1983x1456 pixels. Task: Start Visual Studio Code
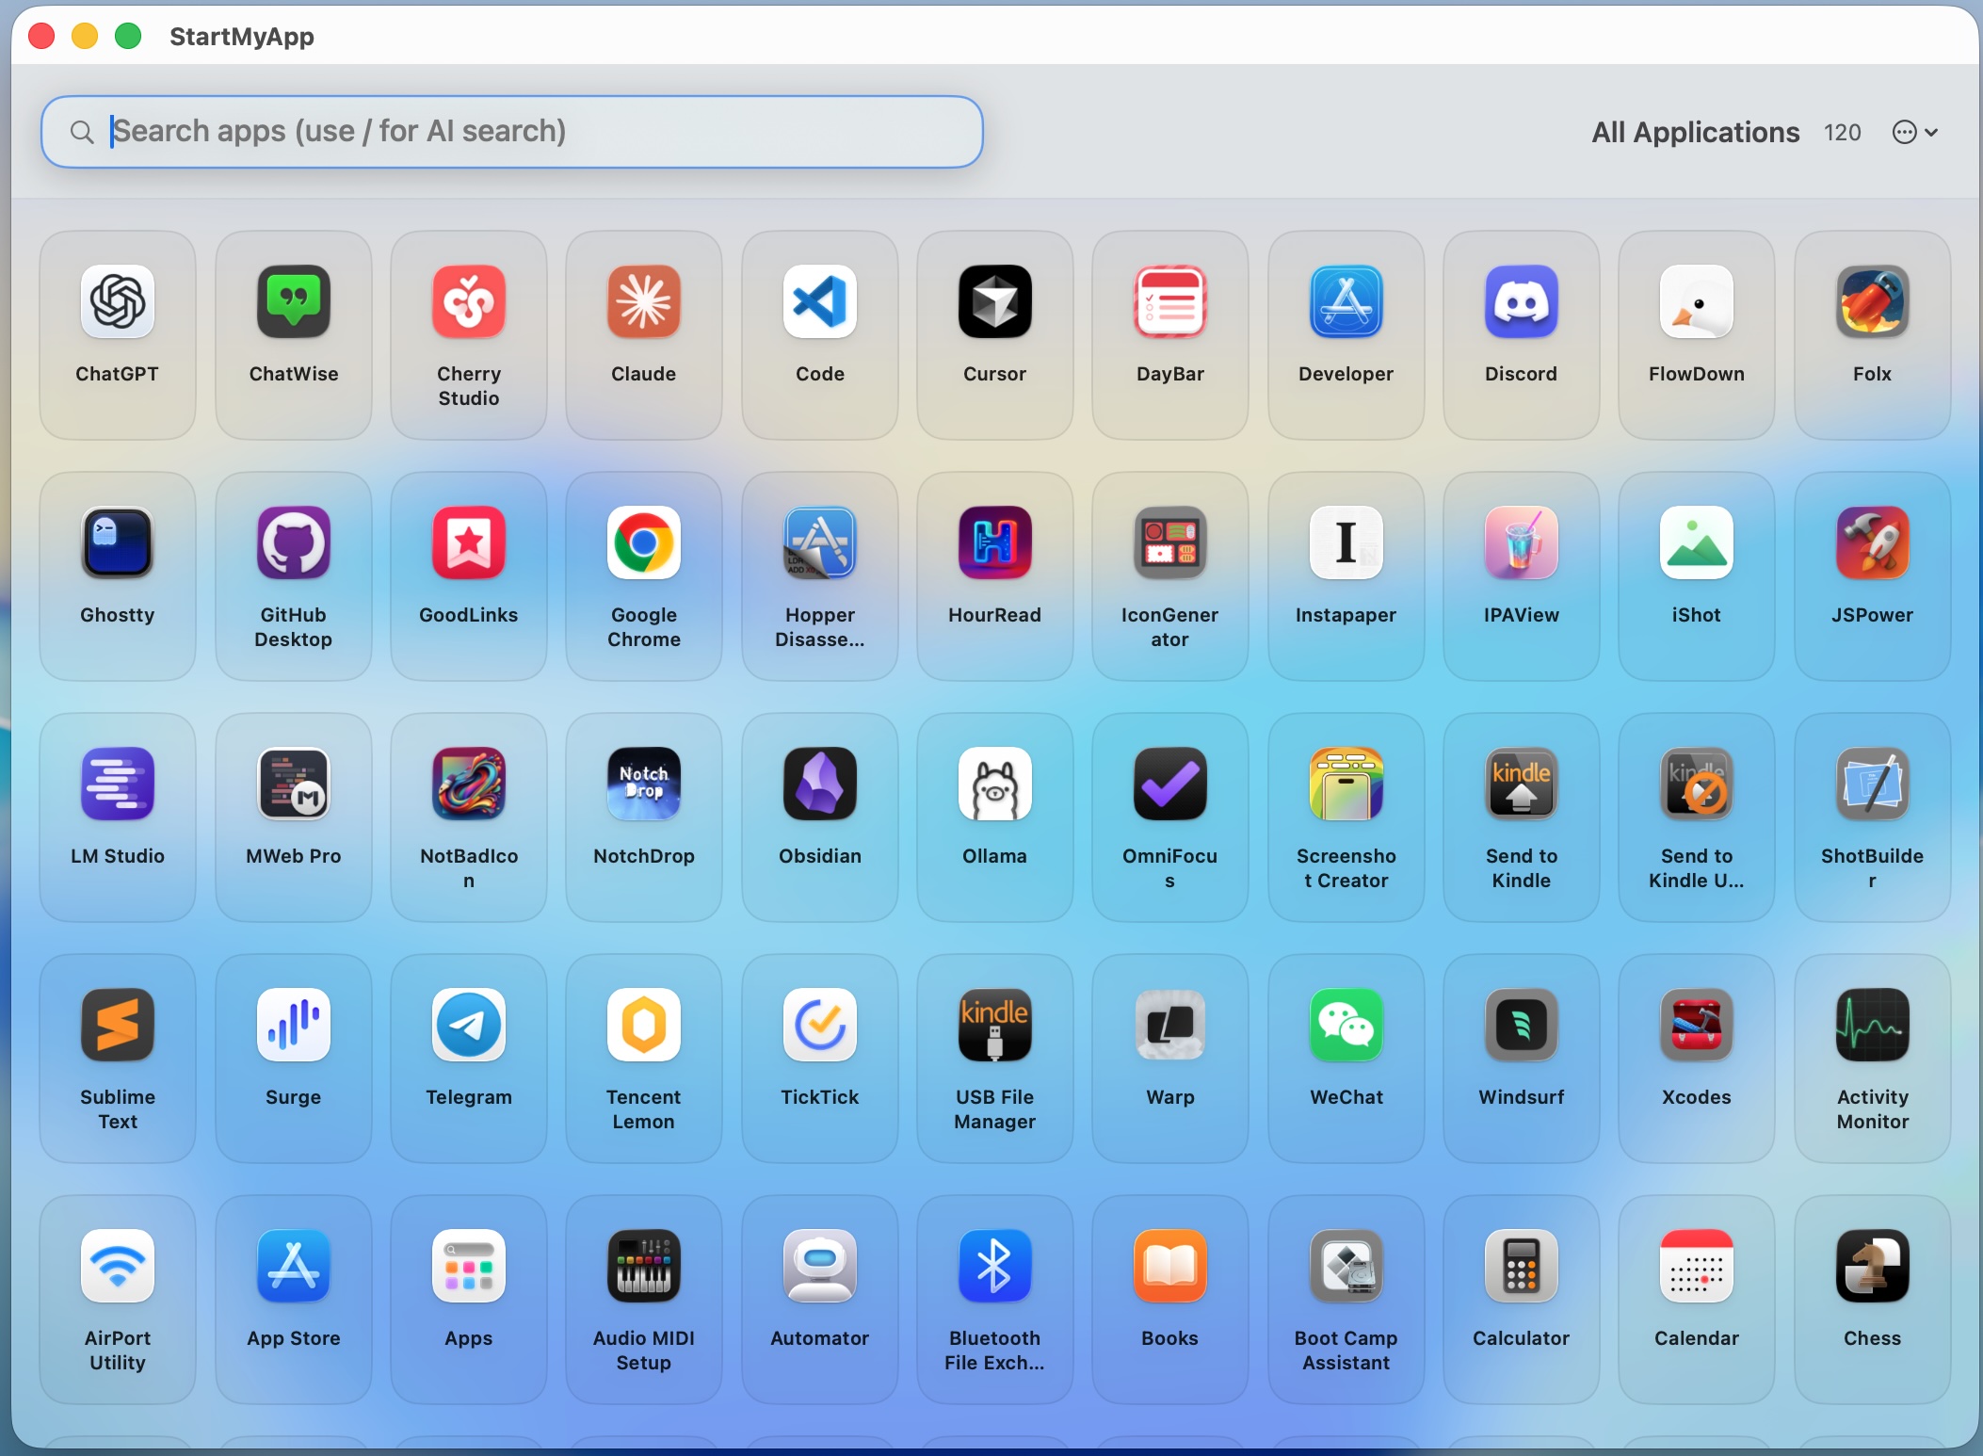[818, 320]
